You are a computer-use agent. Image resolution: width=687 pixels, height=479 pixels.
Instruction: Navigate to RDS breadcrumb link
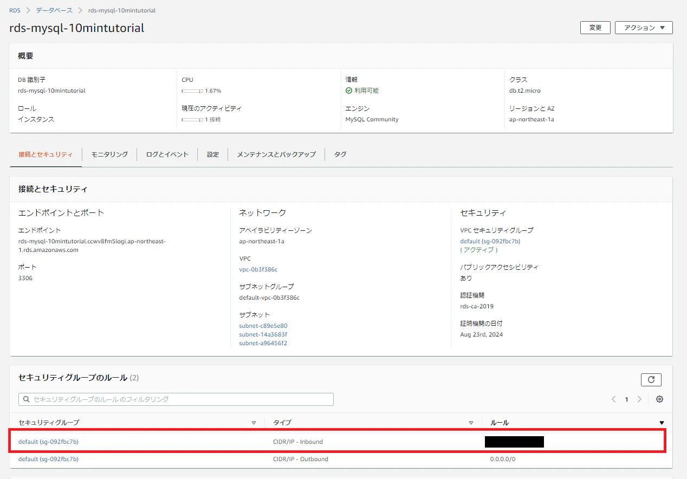[x=15, y=10]
